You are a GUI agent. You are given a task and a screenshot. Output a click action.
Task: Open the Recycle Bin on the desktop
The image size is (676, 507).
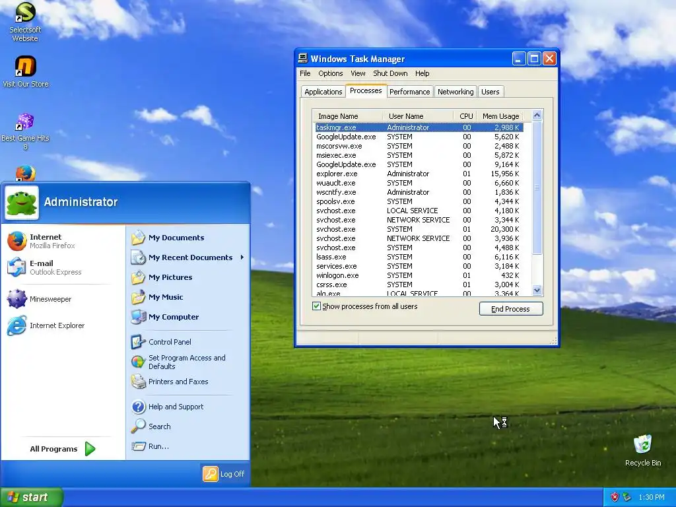pyautogui.click(x=643, y=450)
